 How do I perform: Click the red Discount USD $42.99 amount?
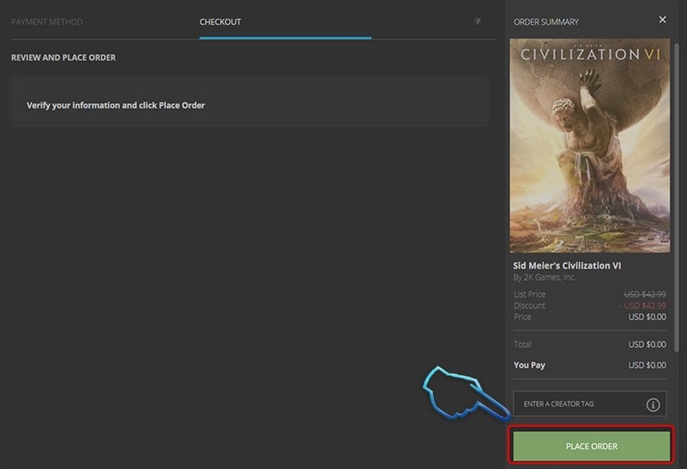[643, 306]
